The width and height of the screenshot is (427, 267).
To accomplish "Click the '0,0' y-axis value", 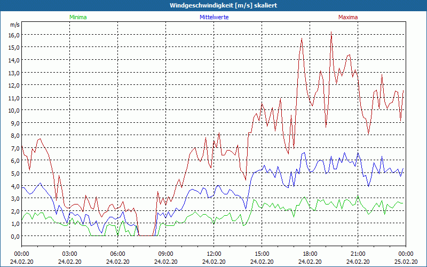I will [x=15, y=236].
